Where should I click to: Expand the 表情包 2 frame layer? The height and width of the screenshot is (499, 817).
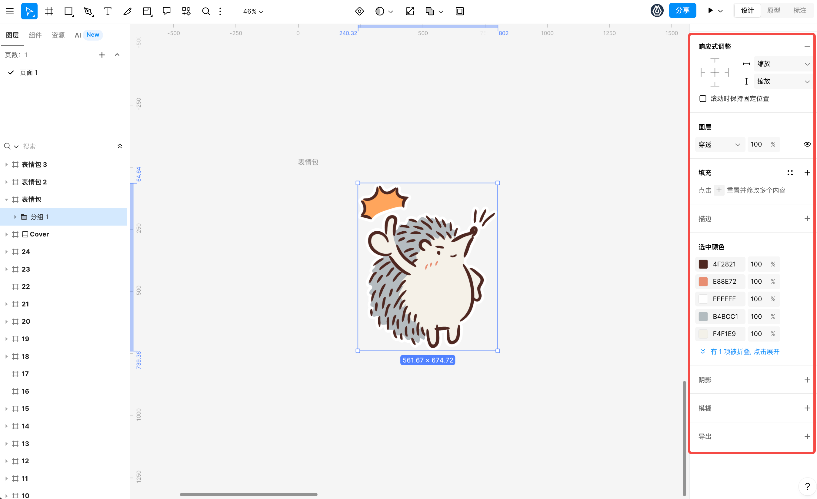tap(6, 182)
